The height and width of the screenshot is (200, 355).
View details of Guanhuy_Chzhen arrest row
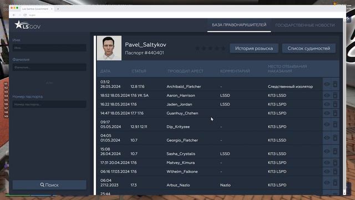327,113
